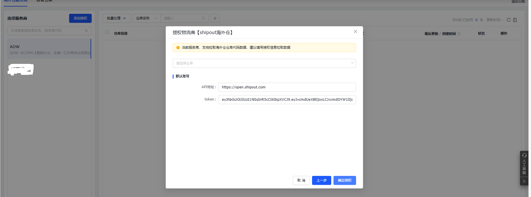531x197 pixels.
Task: Click the plus icon to add a filter
Action: click(x=215, y=18)
